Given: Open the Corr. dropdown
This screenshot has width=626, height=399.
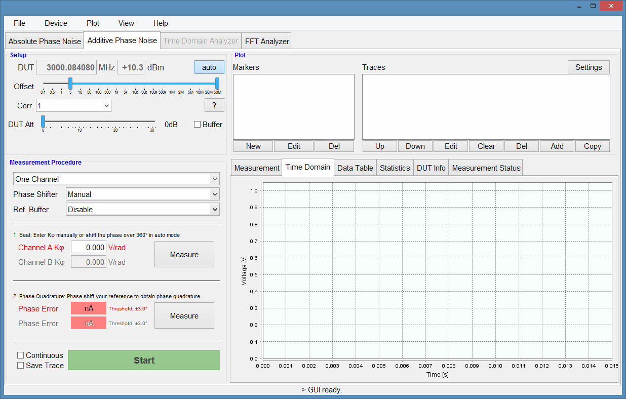Looking at the screenshot, I should point(74,105).
